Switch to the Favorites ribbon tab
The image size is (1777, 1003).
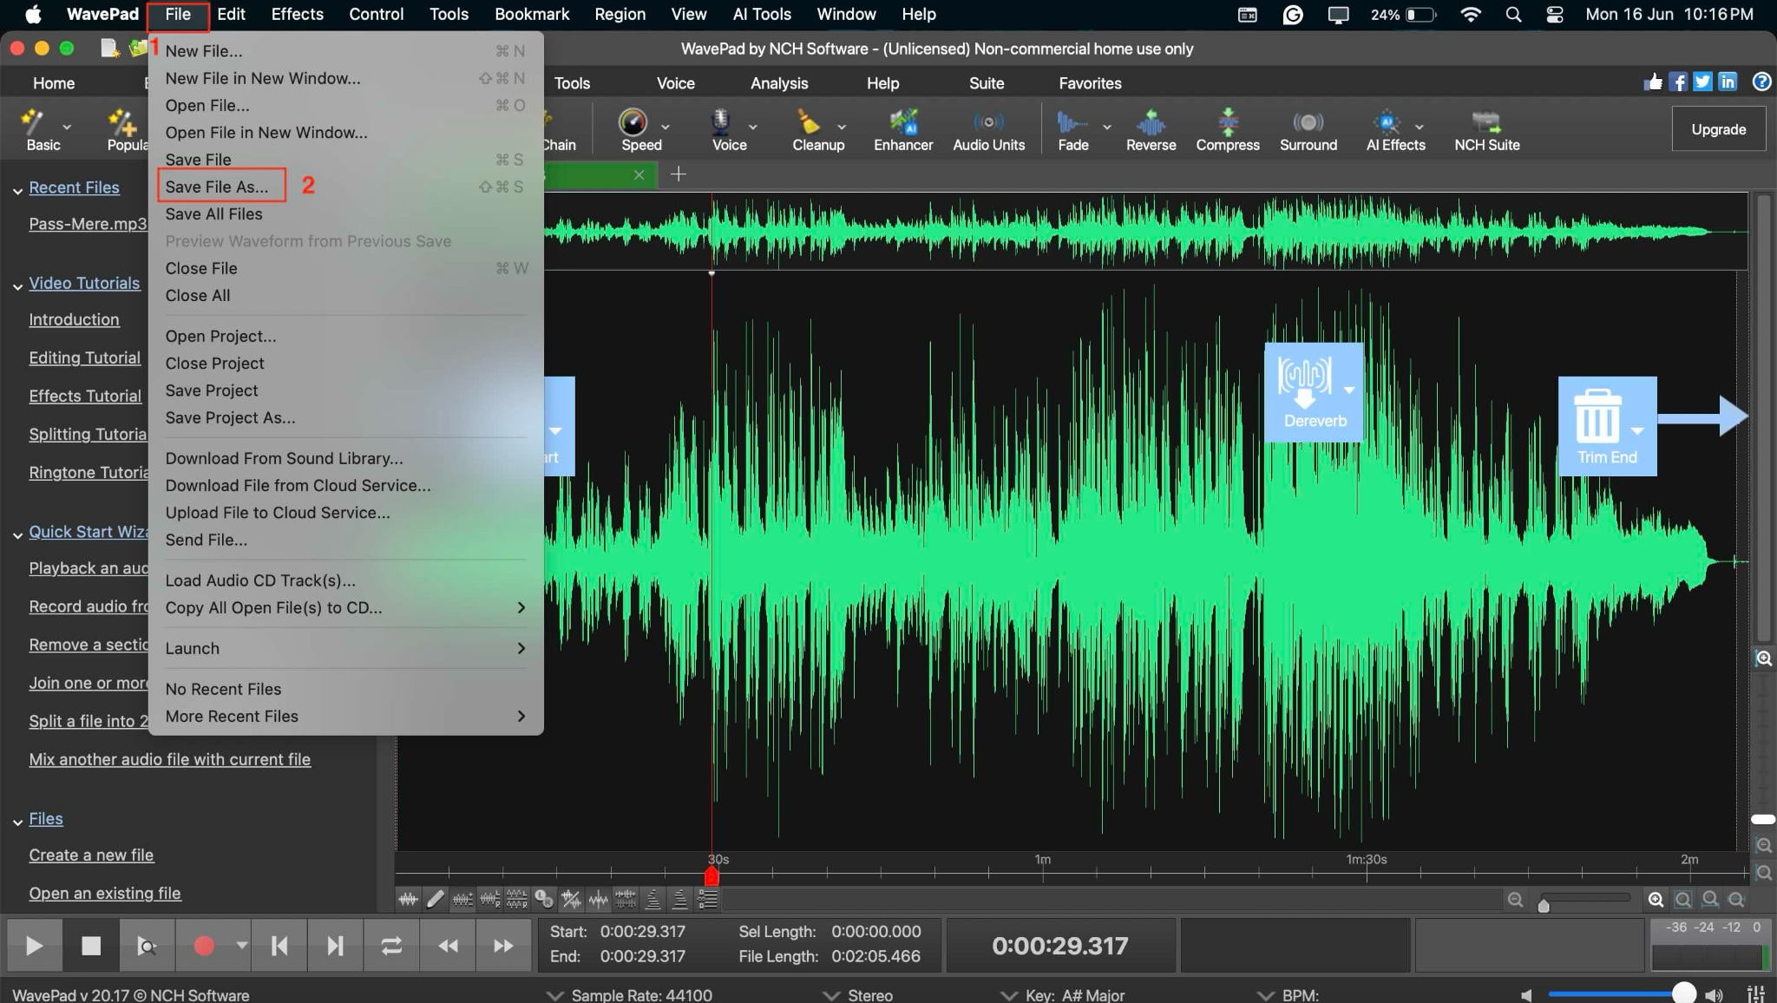pyautogui.click(x=1090, y=83)
